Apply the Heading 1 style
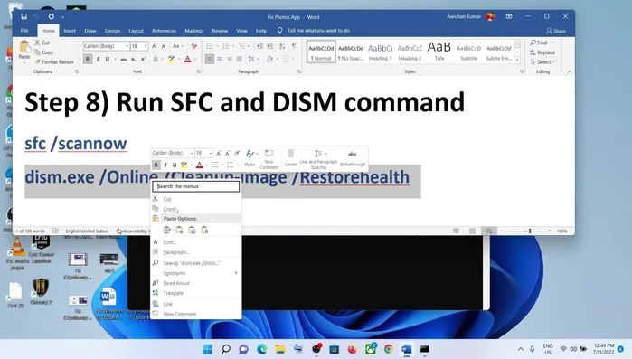 (x=380, y=52)
